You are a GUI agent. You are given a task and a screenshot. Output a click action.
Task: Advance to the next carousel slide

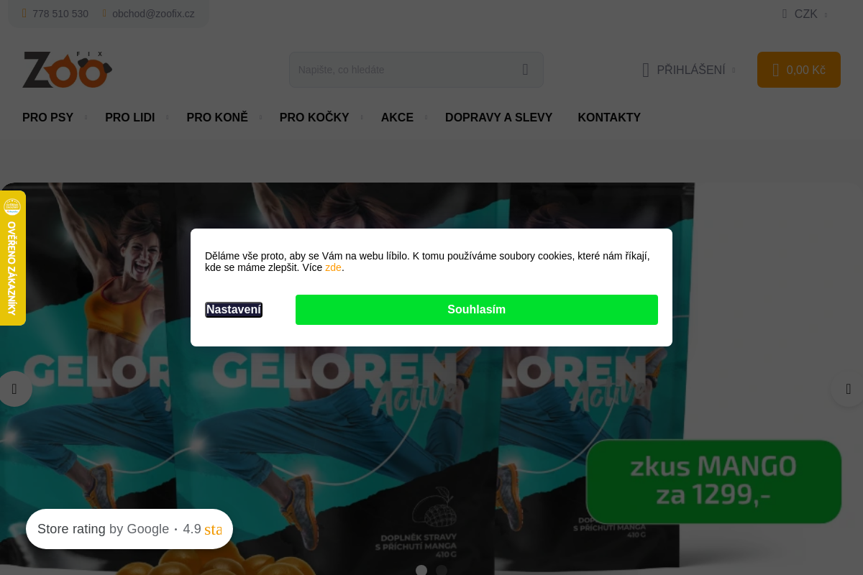pyautogui.click(x=848, y=389)
